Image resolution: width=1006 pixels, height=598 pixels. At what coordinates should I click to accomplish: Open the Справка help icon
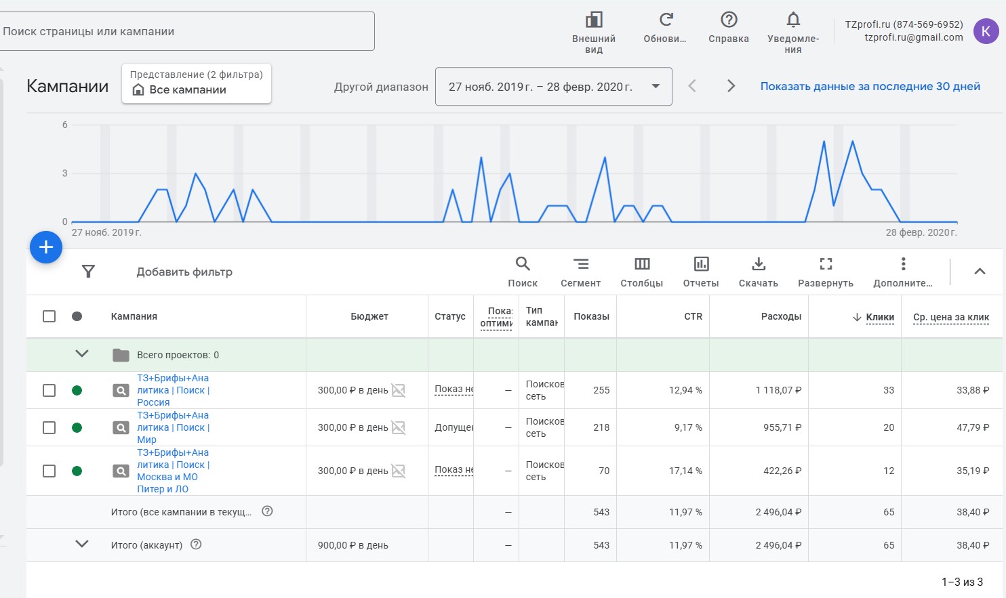(x=729, y=20)
